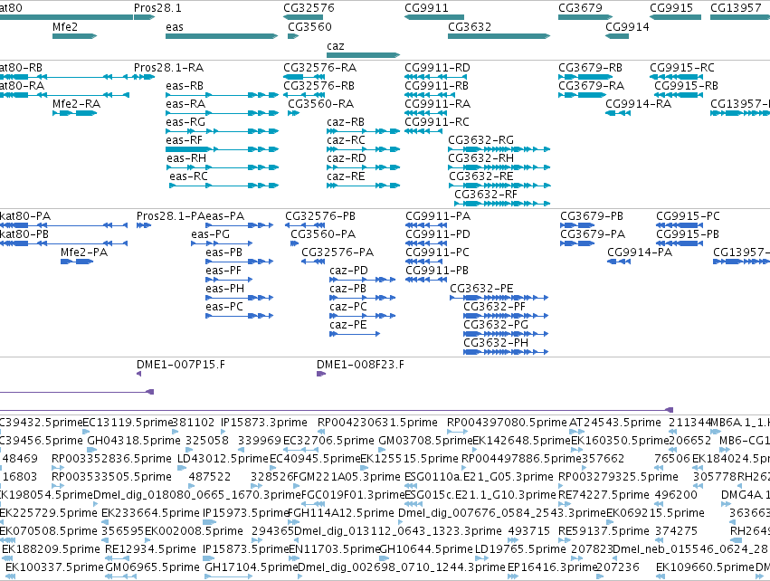
Task: Click protein CG9915-PB
Action: click(680, 243)
